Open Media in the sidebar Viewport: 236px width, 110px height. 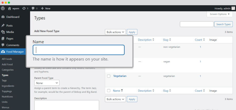click(10, 32)
